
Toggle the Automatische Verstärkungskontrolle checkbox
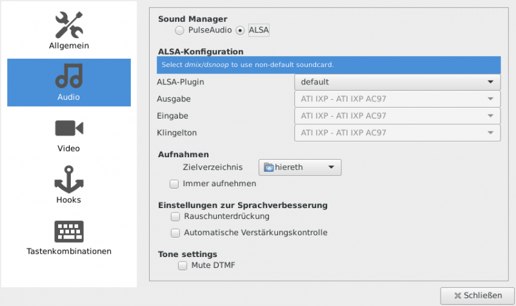point(175,233)
